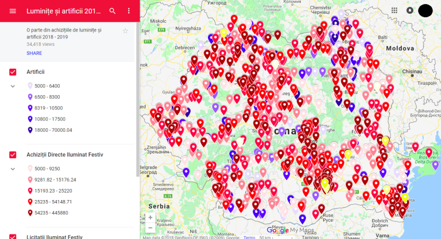The height and width of the screenshot is (239, 441).
Task: Open the notifications bell icon
Action: pyautogui.click(x=410, y=10)
